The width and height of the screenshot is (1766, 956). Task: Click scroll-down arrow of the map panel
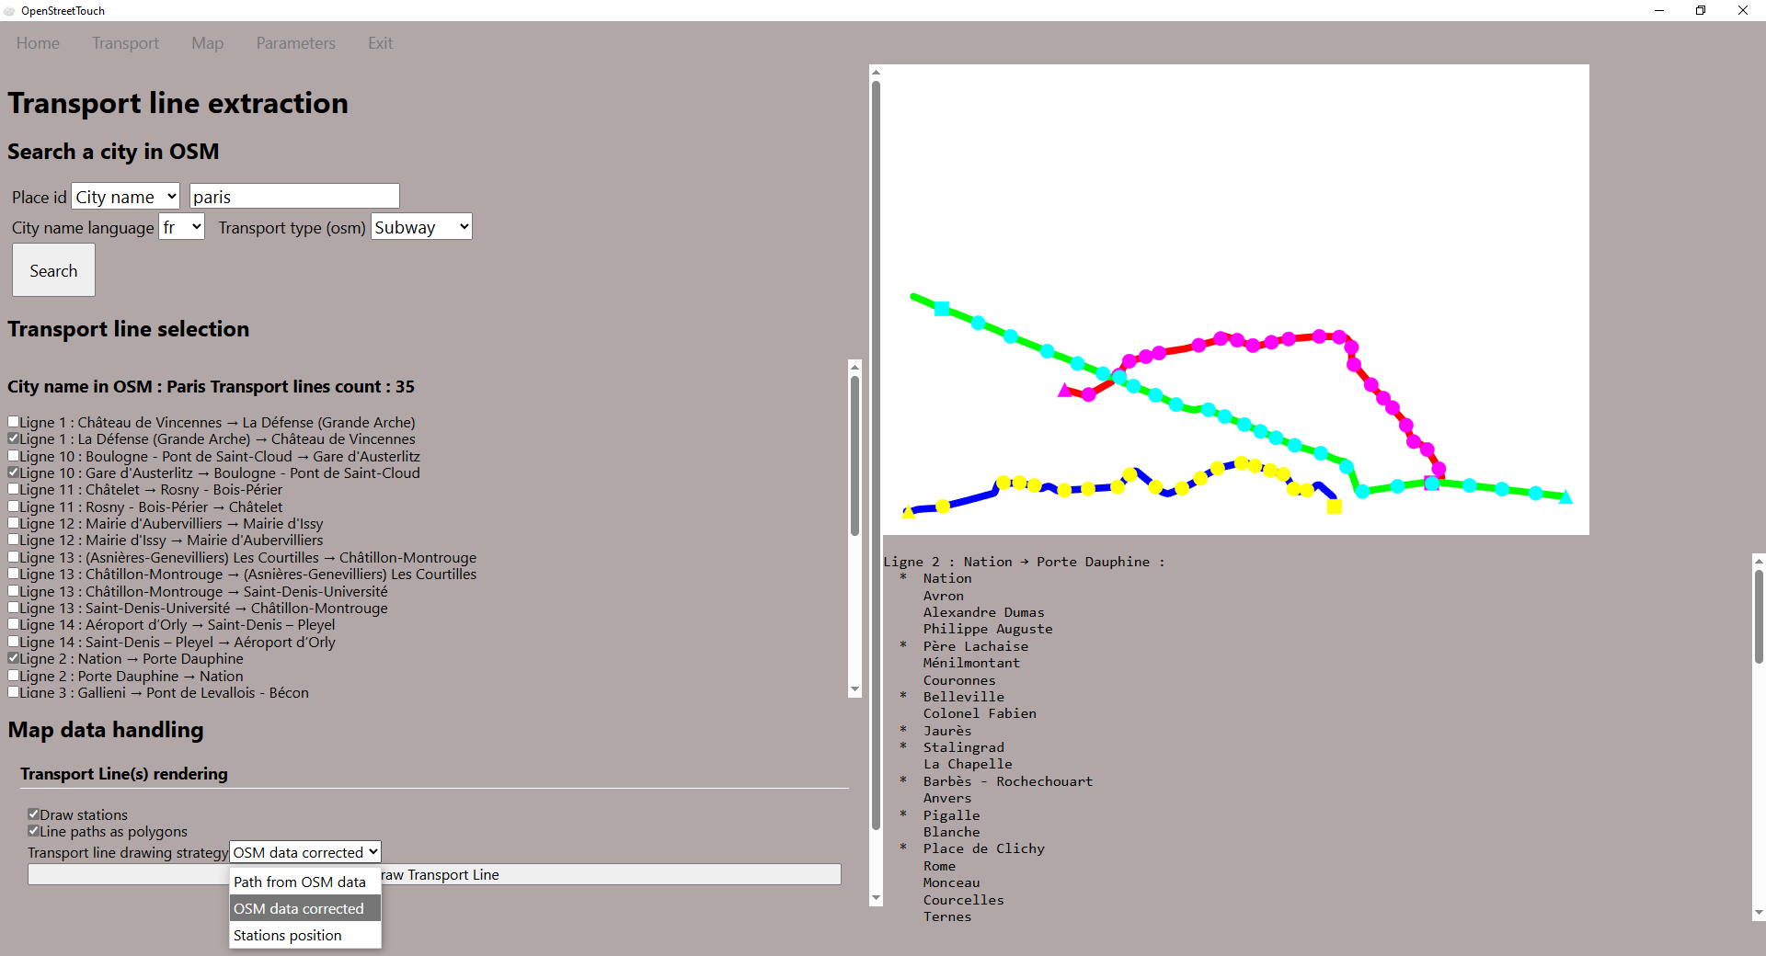876,898
